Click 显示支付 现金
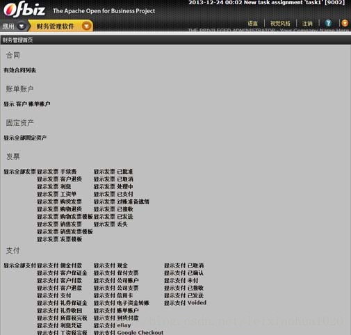The height and width of the screenshot is (335, 351). (111, 265)
